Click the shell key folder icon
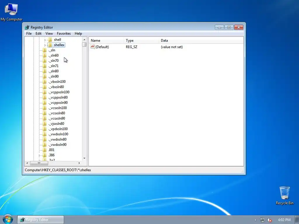The height and width of the screenshot is (224, 299). point(50,40)
